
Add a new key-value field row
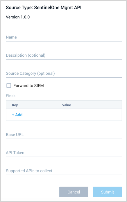(17, 115)
